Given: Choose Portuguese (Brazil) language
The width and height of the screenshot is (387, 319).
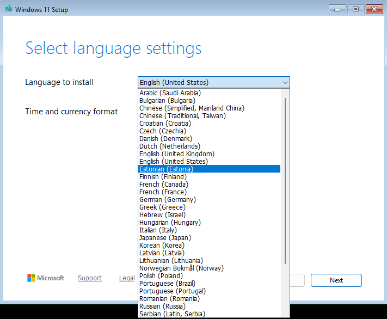Looking at the screenshot, I should coord(167,283).
